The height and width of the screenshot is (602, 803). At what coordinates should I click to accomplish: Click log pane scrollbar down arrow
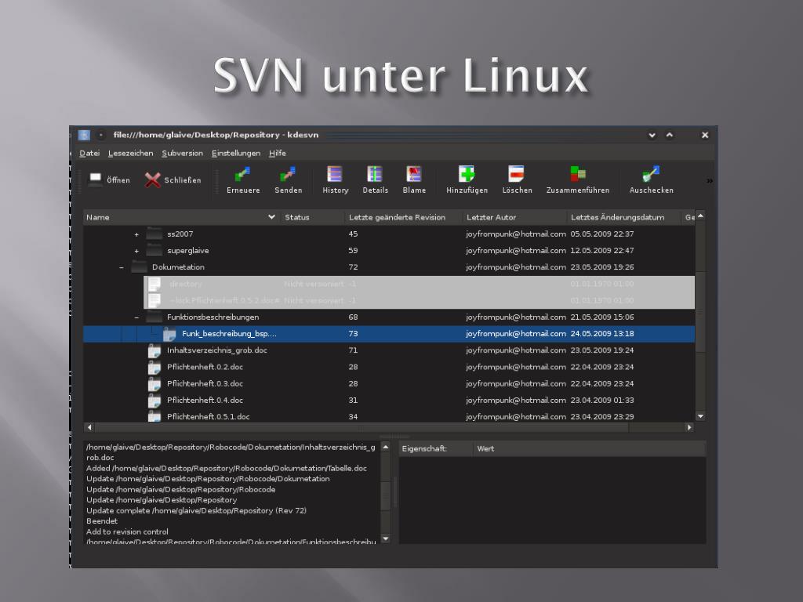(x=386, y=538)
